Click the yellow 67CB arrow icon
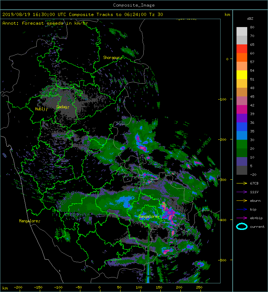 pyautogui.click(x=242, y=183)
